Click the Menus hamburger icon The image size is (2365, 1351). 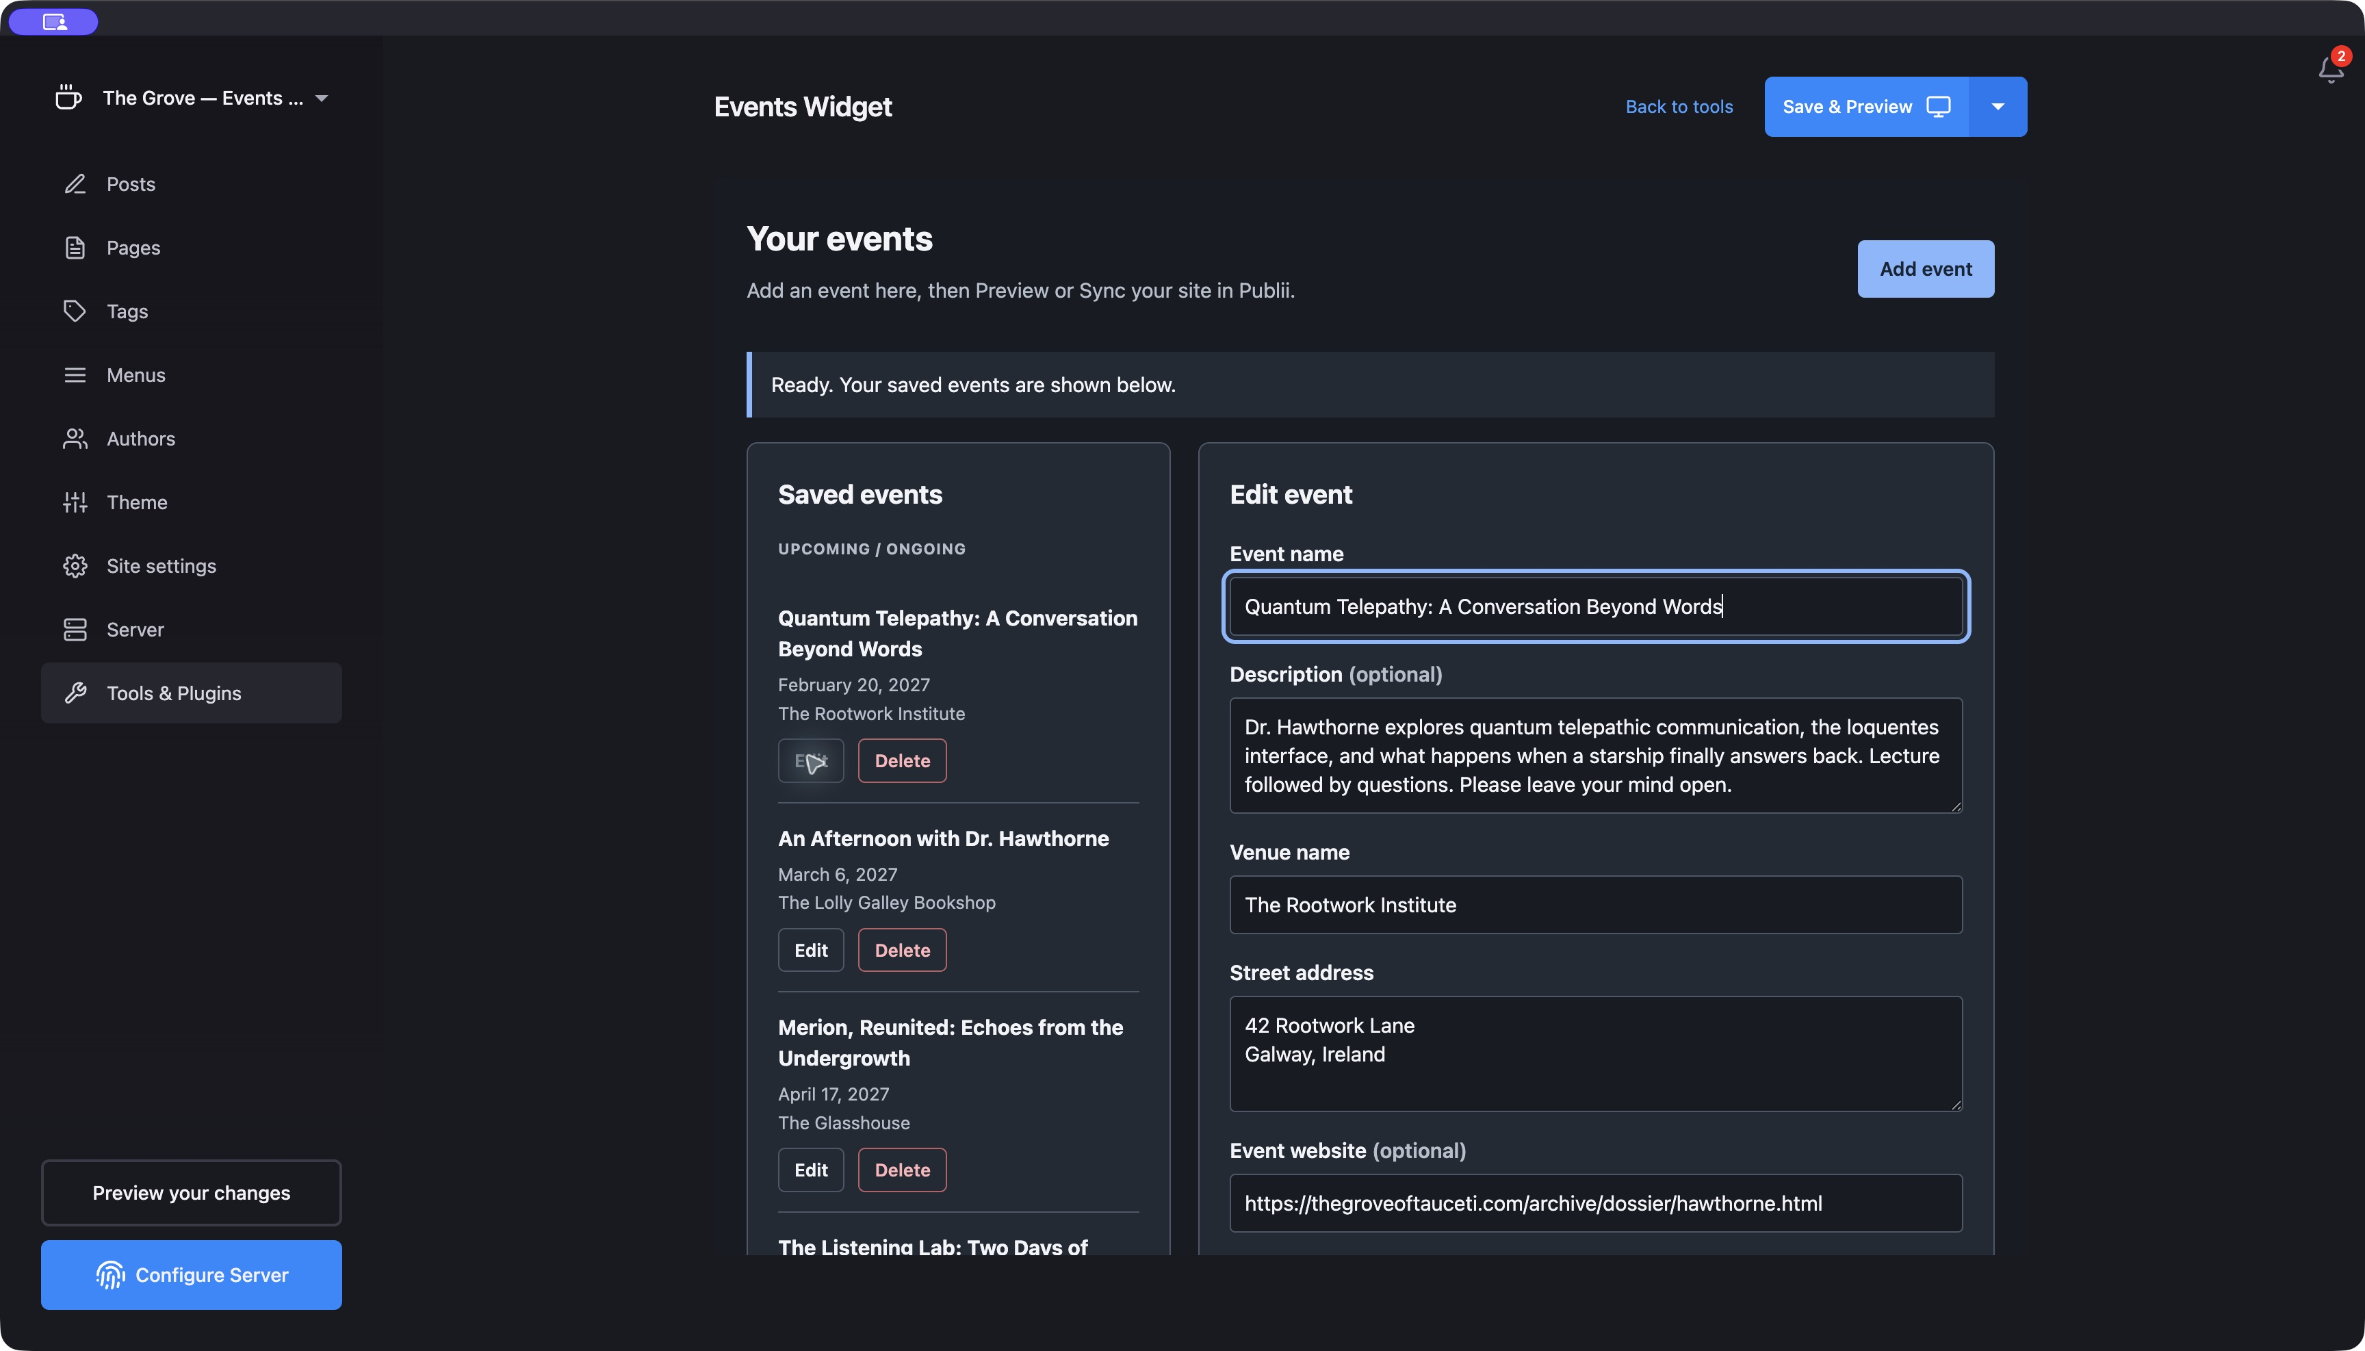[x=75, y=375]
